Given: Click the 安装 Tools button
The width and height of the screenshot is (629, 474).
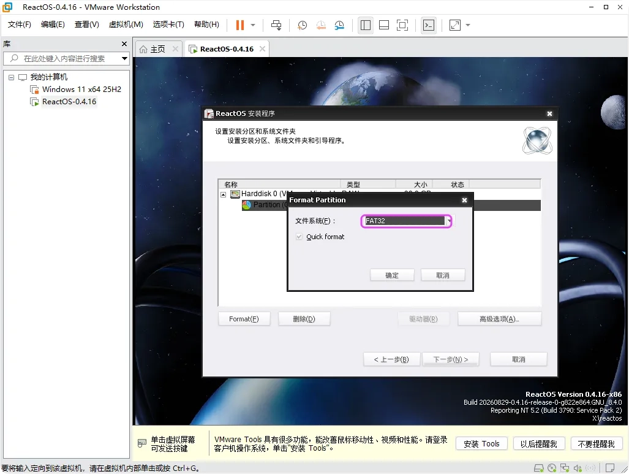Looking at the screenshot, I should pos(481,444).
